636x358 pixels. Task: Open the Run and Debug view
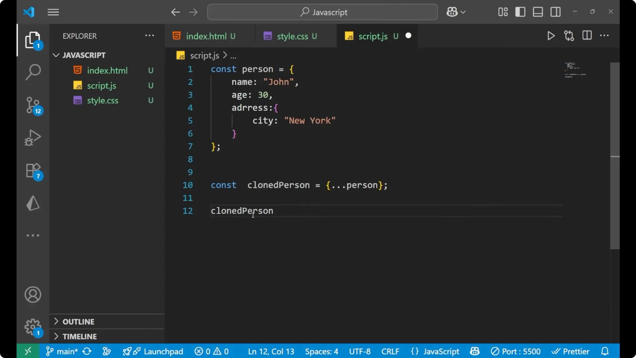[x=33, y=138]
